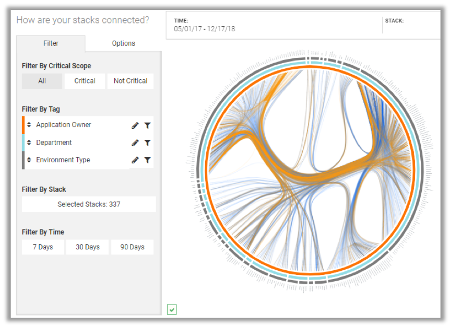Screen dimensions: 450x326
Task: Select the All critical scope option
Action: (42, 81)
